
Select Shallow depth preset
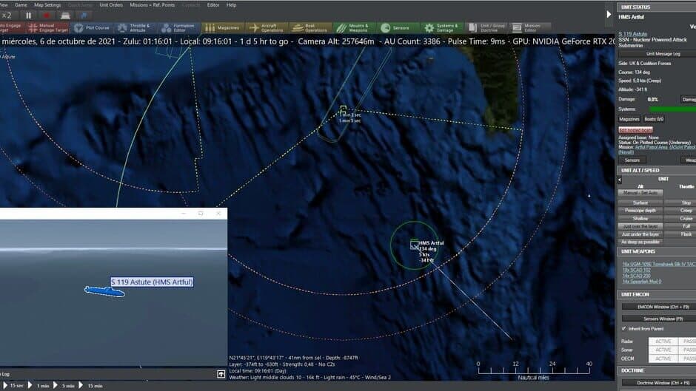point(640,219)
